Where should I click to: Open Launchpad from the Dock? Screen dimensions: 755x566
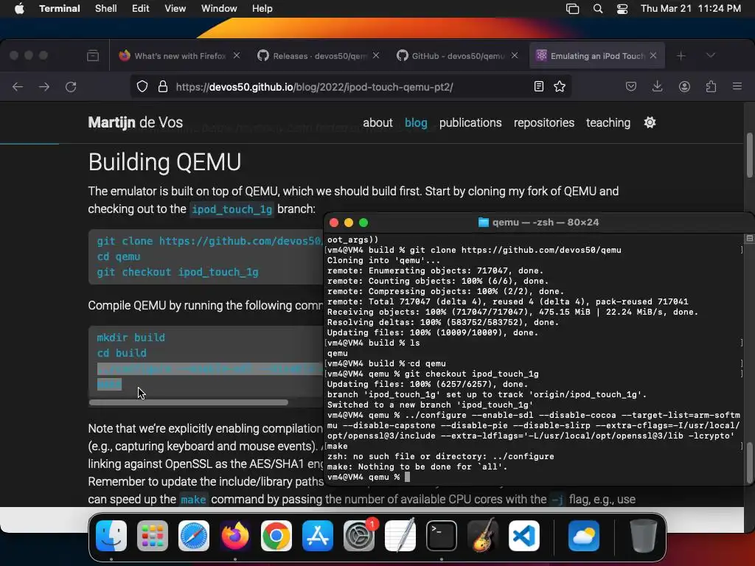point(153,536)
